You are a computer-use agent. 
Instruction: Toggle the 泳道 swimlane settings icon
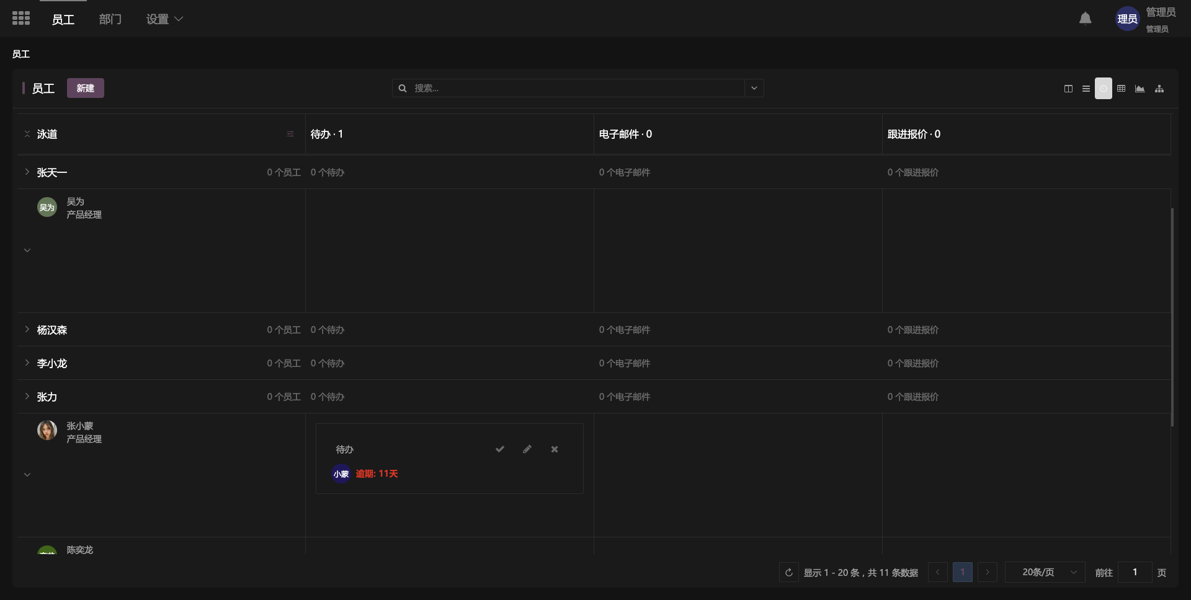point(290,134)
